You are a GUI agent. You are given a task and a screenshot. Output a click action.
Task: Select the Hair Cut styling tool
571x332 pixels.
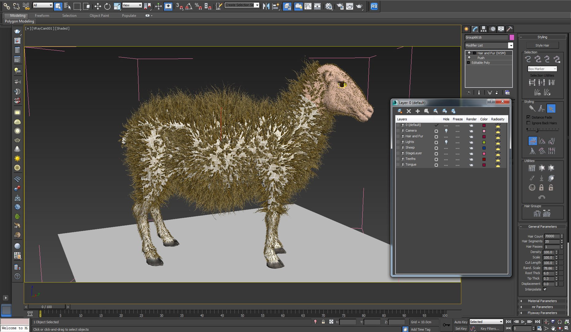541,109
